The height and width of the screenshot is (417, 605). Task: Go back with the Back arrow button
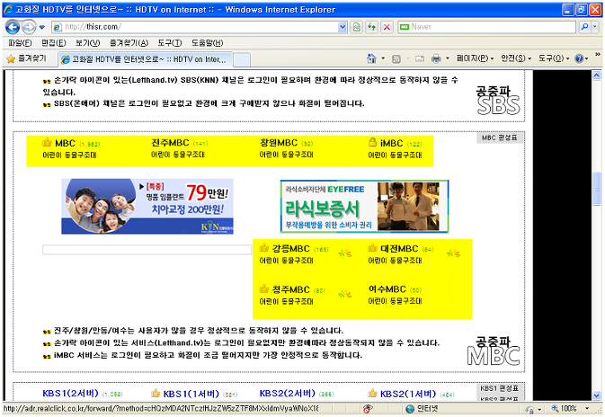point(13,27)
